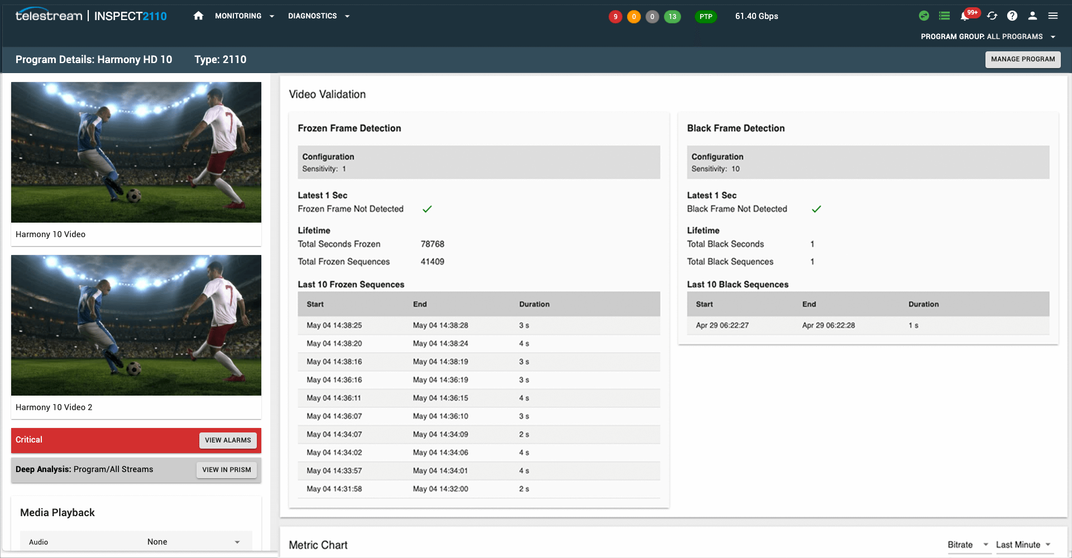This screenshot has height=558, width=1072.
Task: Click the View Alarms button
Action: [x=228, y=440]
